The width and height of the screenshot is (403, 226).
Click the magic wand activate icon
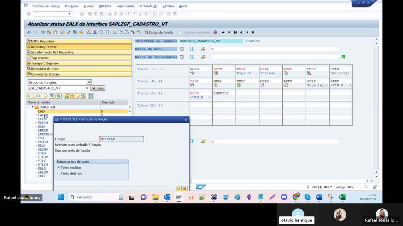tap(68, 32)
